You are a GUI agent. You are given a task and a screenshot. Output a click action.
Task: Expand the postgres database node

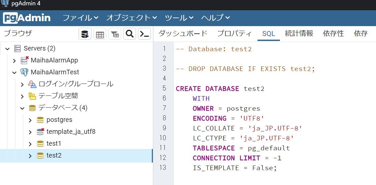[30, 120]
